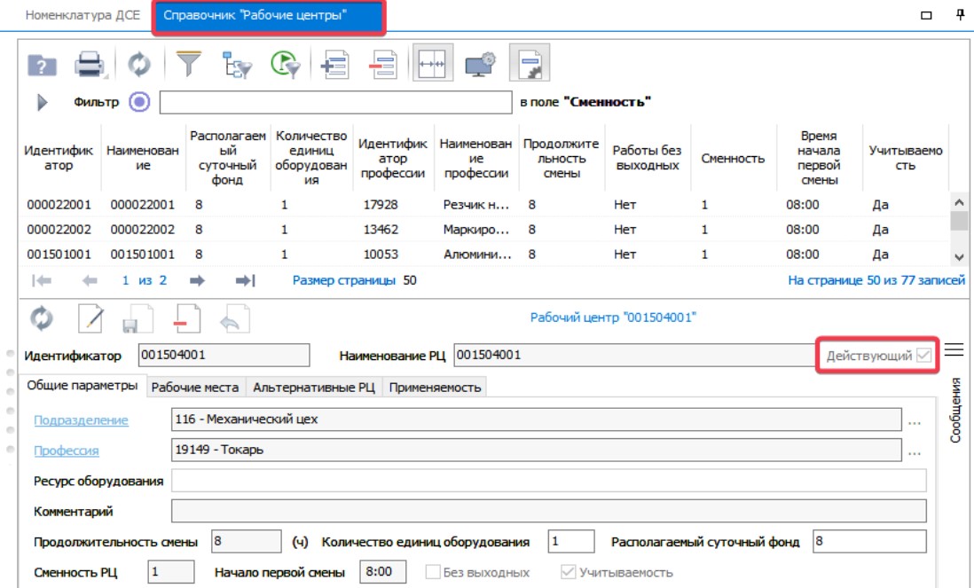This screenshot has height=588, width=974.
Task: Open the Номенклатура ДСЕ tab
Action: tap(82, 16)
